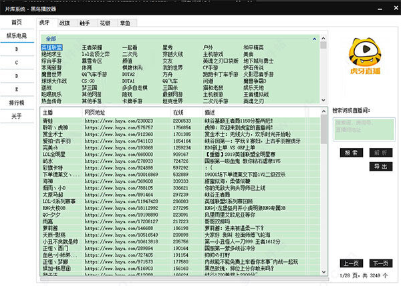Select the 萝莉酱 streamer row
Image resolution: width=401 pixels, height=286 pixels.
click(180, 228)
